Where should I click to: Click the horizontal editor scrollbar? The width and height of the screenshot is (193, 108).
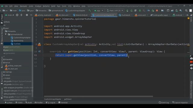point(99,96)
